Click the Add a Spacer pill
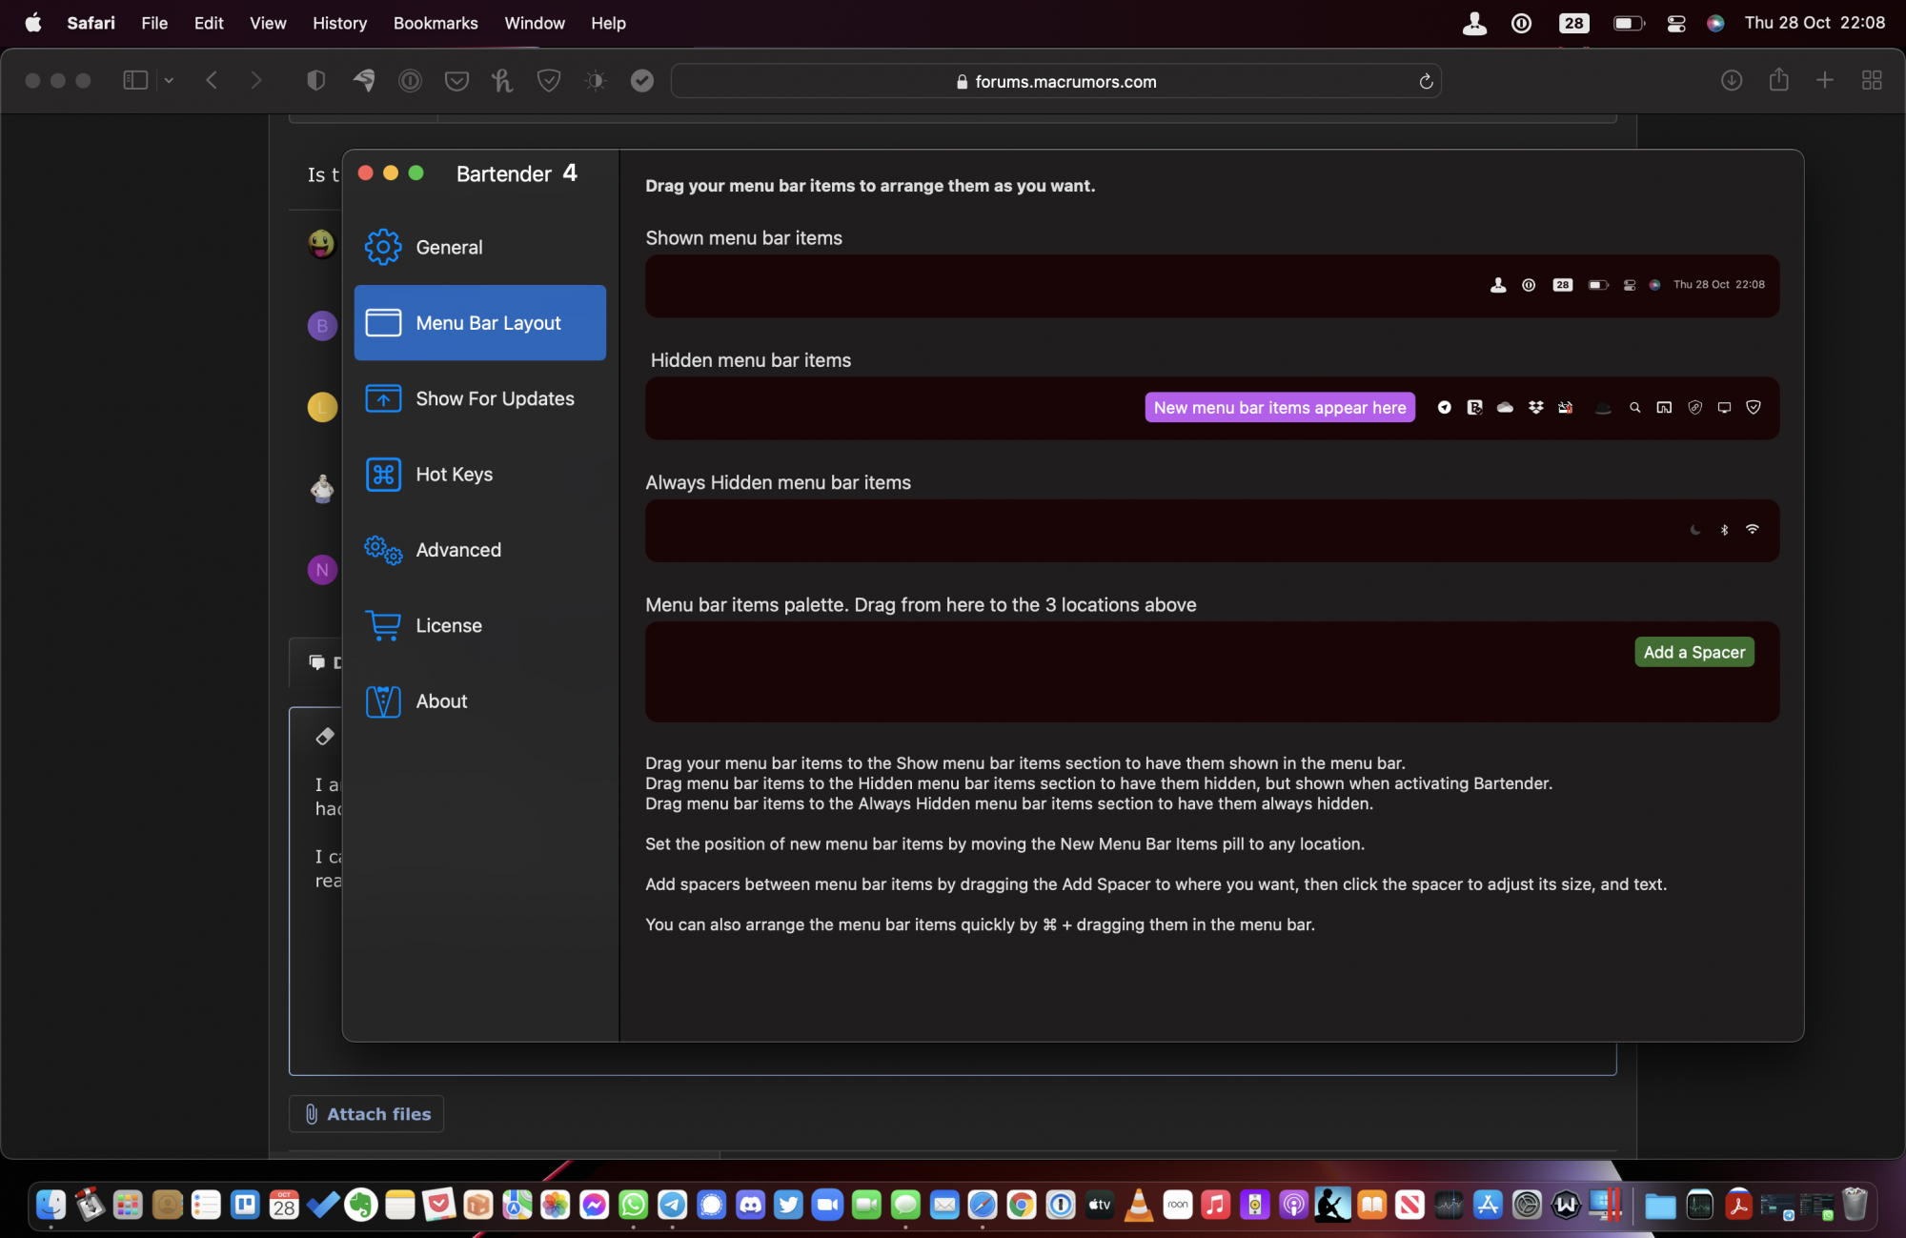1906x1238 pixels. coord(1694,652)
